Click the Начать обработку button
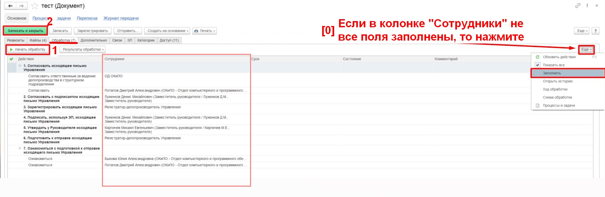 28,50
